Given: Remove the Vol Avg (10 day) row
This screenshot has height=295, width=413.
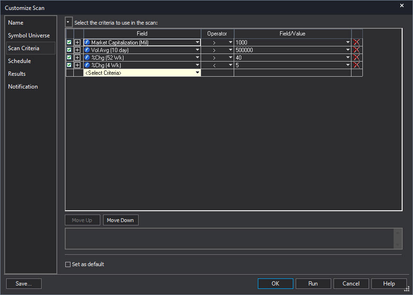Looking at the screenshot, I should click(x=357, y=50).
